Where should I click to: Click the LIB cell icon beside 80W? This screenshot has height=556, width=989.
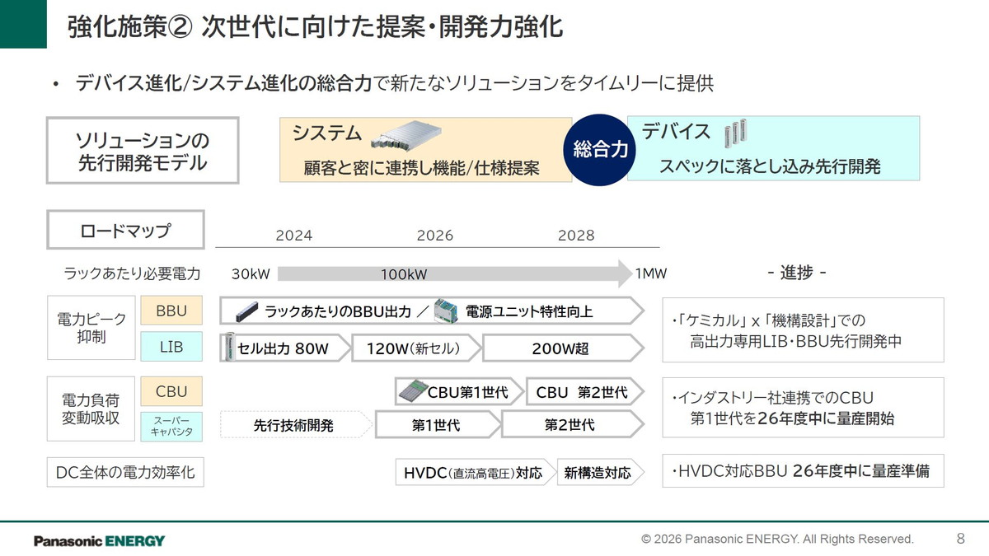pos(229,348)
